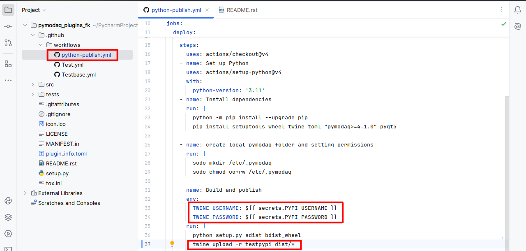The image size is (526, 251).
Task: Click the TWINE_USERNAME line
Action: [x=265, y=208]
